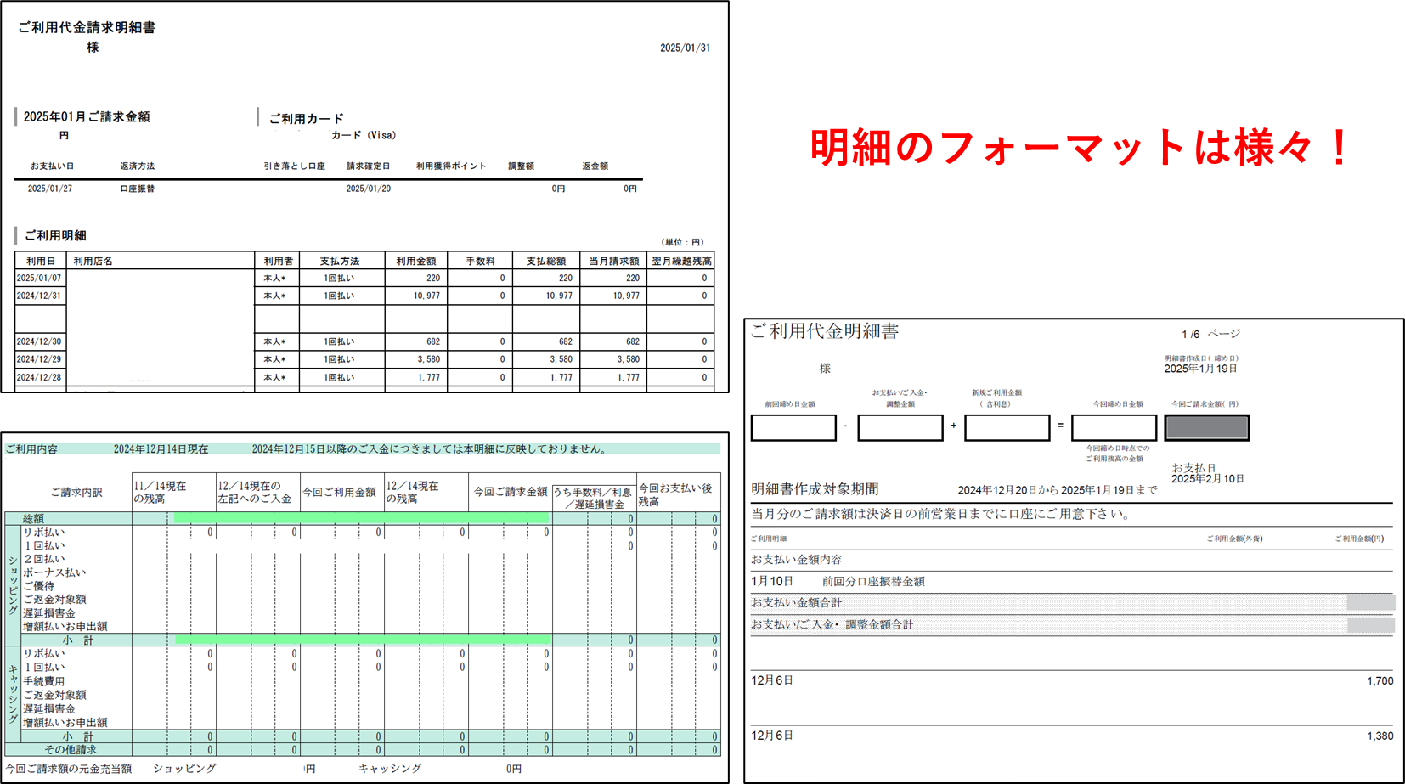Click the grey 今回ご請求金額 box
The width and height of the screenshot is (1405, 784).
click(x=1207, y=428)
